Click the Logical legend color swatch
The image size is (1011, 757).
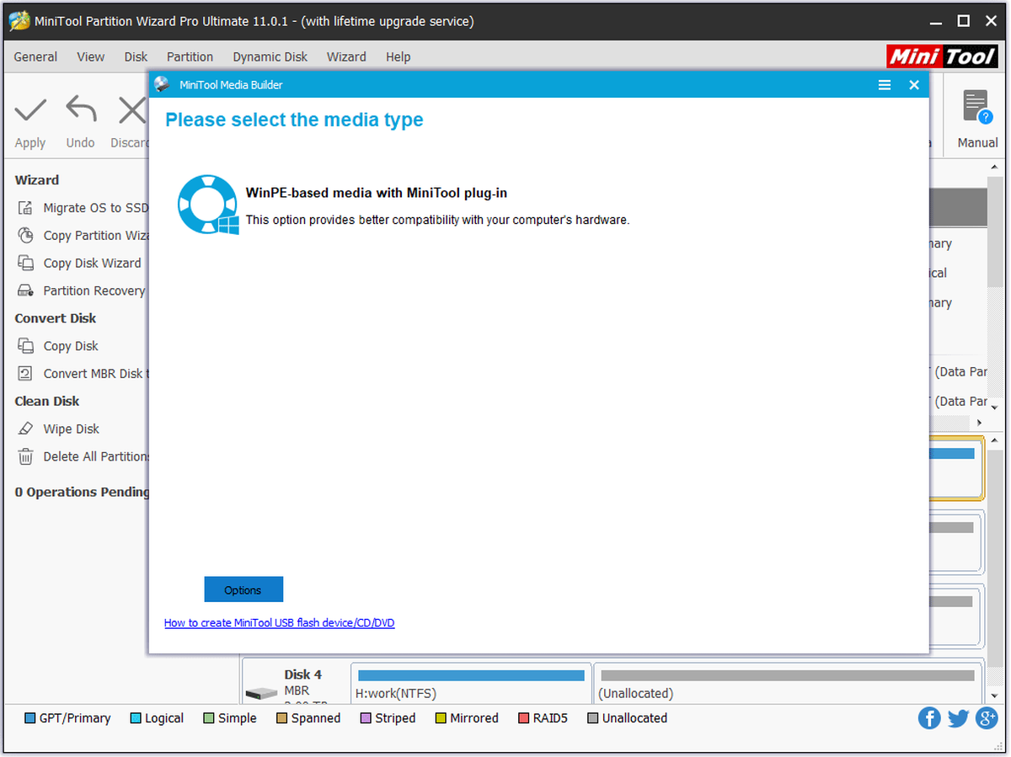point(136,718)
